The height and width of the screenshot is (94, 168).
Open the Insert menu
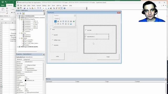[33, 5]
